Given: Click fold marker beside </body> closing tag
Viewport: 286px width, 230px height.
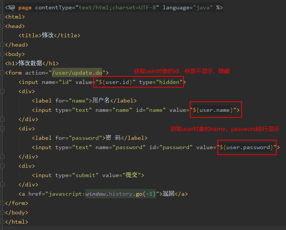Looking at the screenshot, I should (x=2, y=212).
